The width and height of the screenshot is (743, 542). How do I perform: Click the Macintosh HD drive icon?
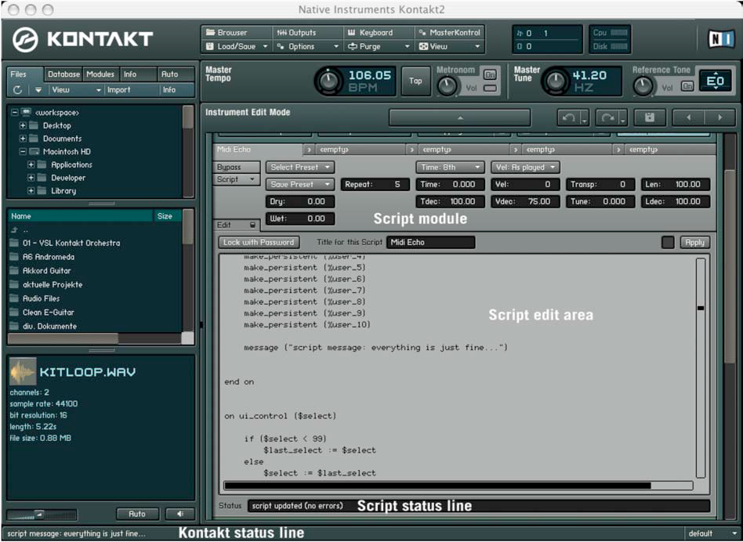[x=34, y=152]
